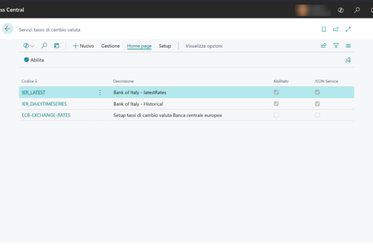Show more options for IER_LATEST row

coord(100,92)
